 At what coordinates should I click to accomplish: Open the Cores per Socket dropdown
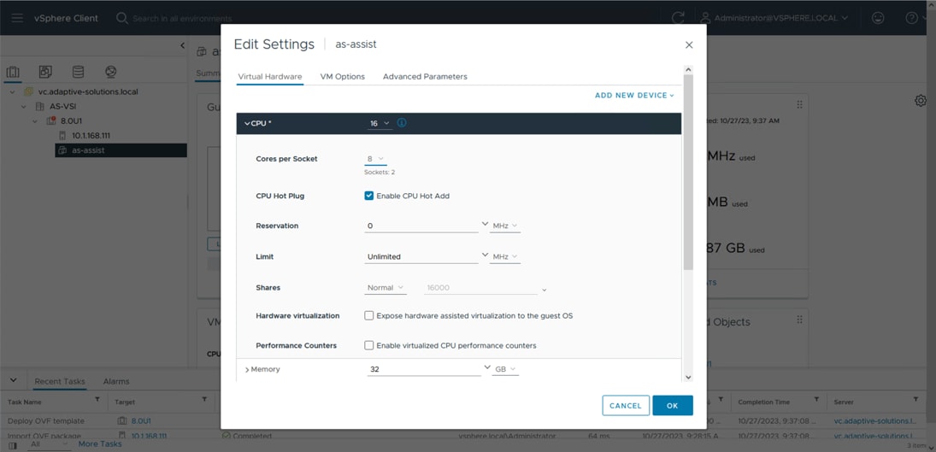click(375, 159)
